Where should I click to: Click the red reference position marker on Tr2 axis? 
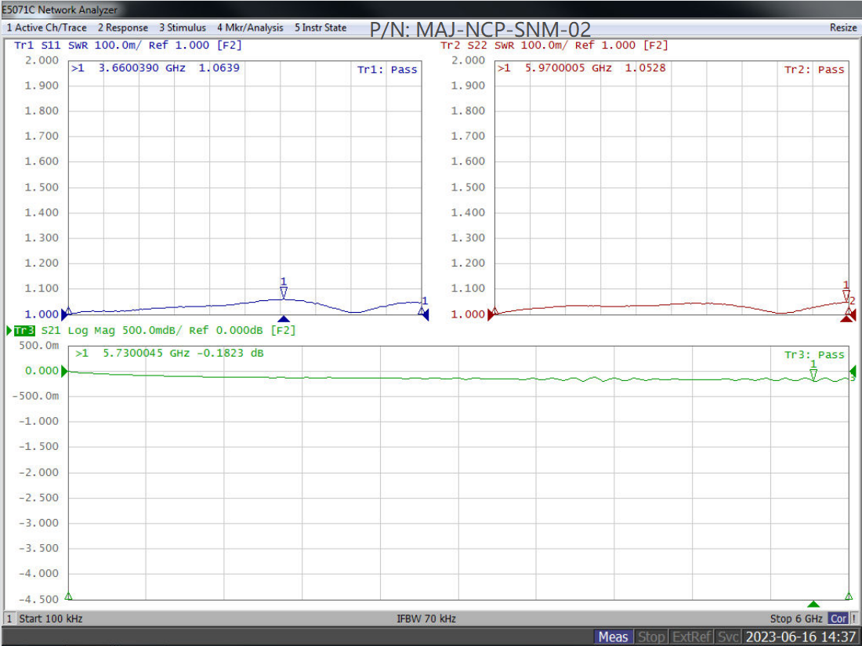pyautogui.click(x=491, y=314)
